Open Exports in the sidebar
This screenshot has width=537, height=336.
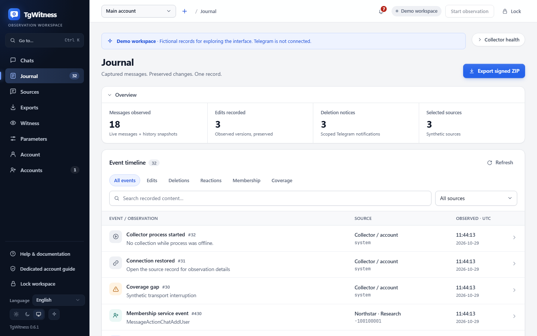[44, 107]
